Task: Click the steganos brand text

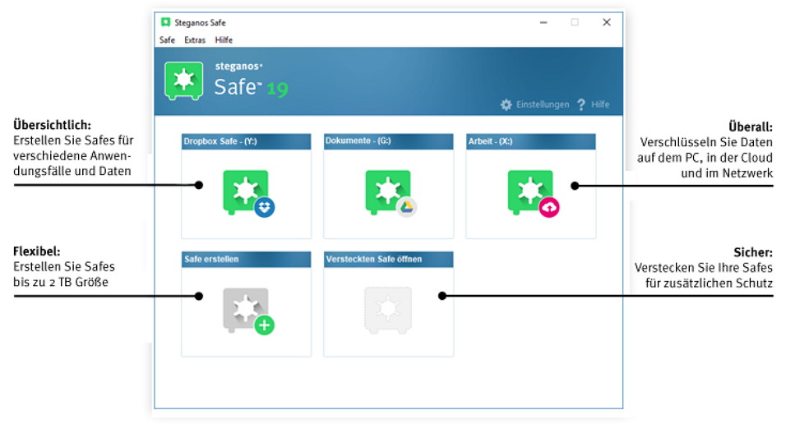Action: point(238,67)
